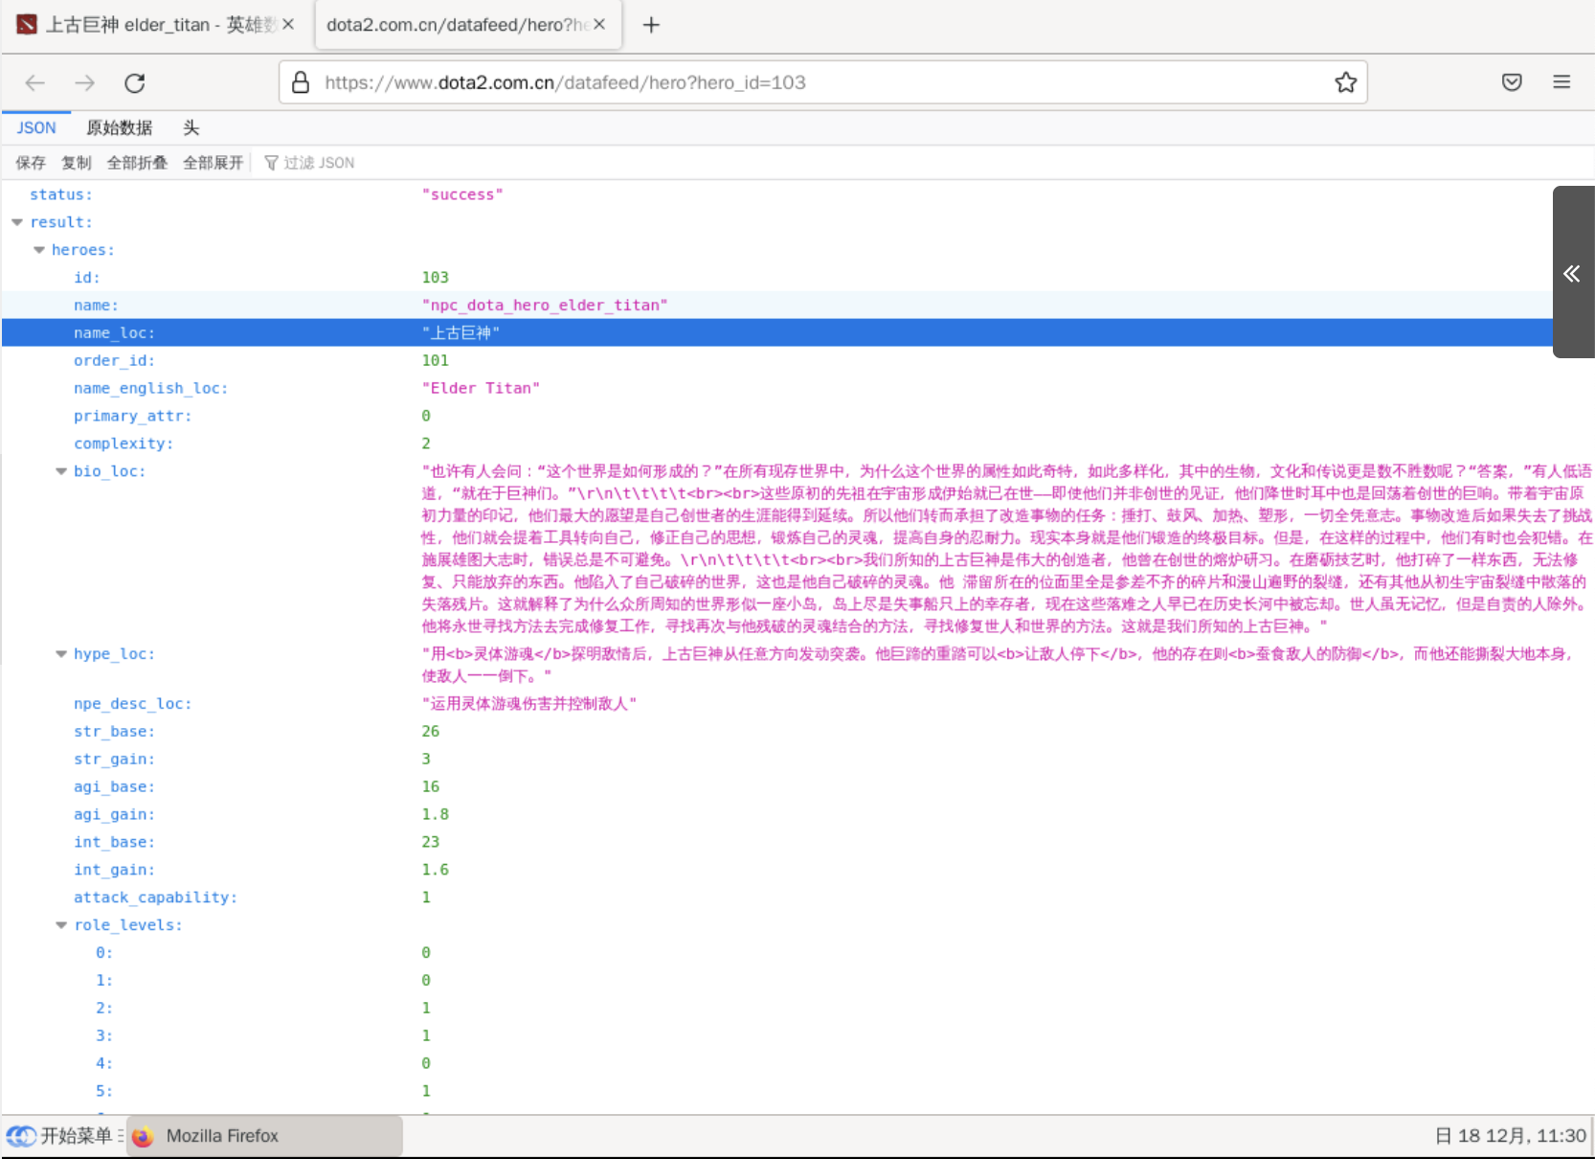
Task: Reload the current page
Action: pyautogui.click(x=135, y=83)
